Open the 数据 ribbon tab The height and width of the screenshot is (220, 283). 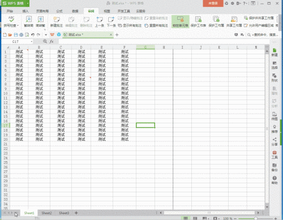tap(75, 11)
